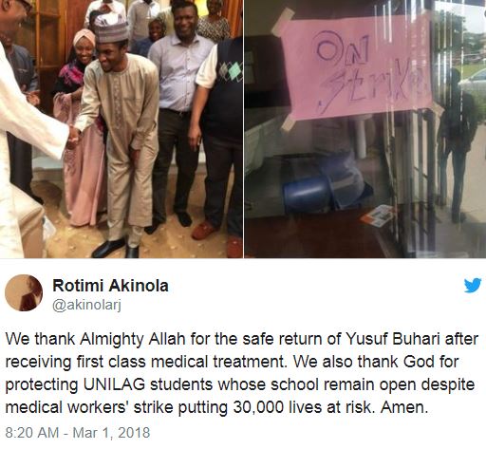Open the Rotimi Akinola display name
The image size is (486, 449).
(x=110, y=286)
